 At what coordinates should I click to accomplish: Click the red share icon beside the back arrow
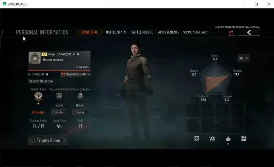point(231,33)
